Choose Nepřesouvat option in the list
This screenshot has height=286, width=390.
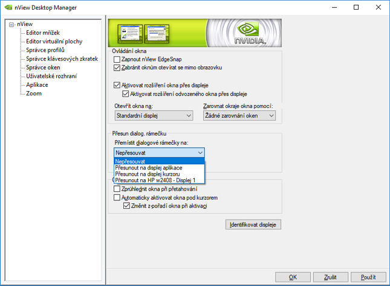(159, 161)
